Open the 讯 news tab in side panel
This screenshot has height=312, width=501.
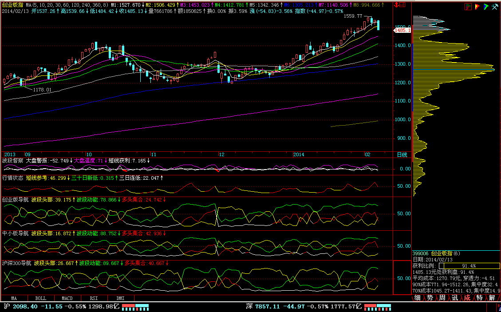click(x=454, y=298)
